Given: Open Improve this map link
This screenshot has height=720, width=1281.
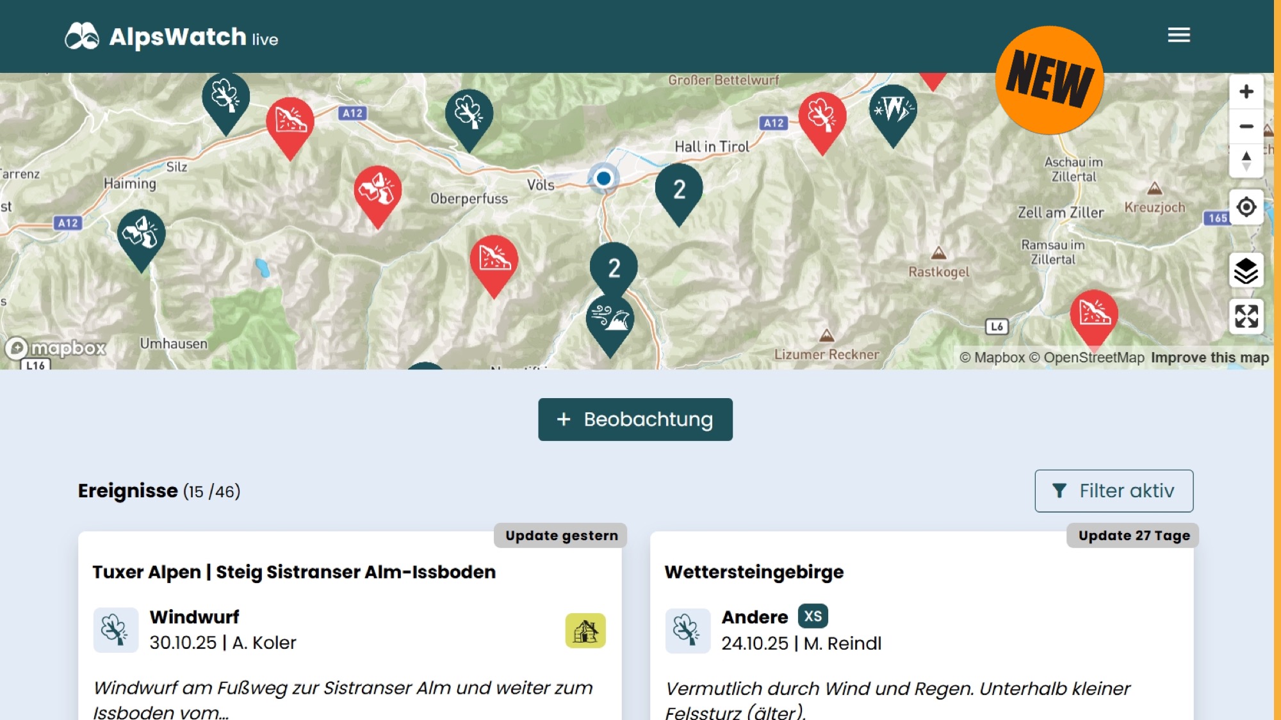Looking at the screenshot, I should click(x=1209, y=358).
